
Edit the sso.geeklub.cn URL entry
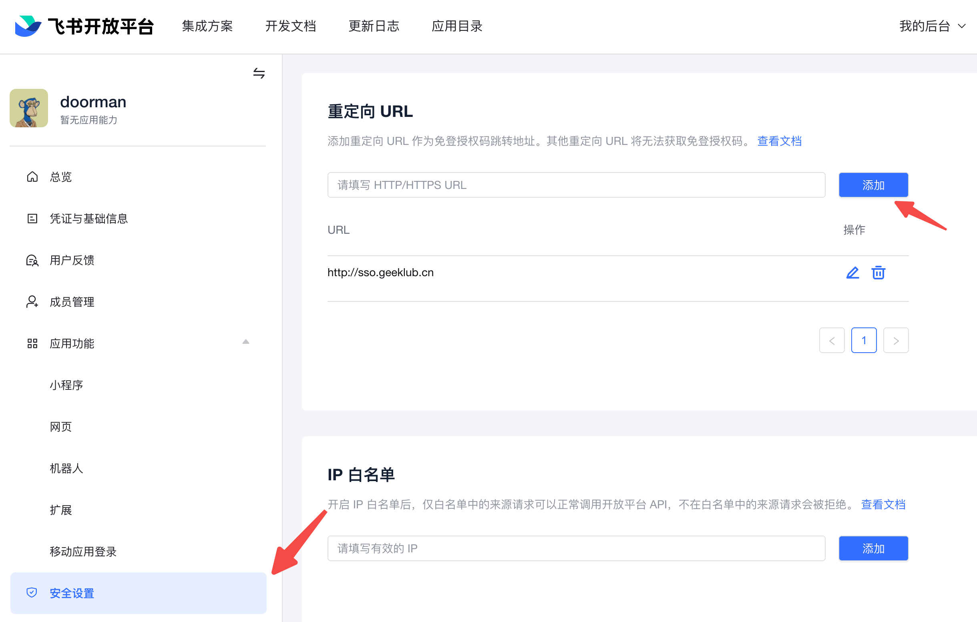coord(852,273)
